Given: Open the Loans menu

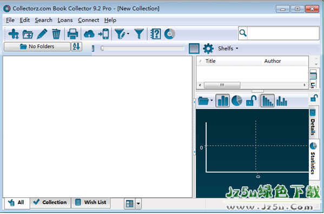Looking at the screenshot, I should point(65,20).
